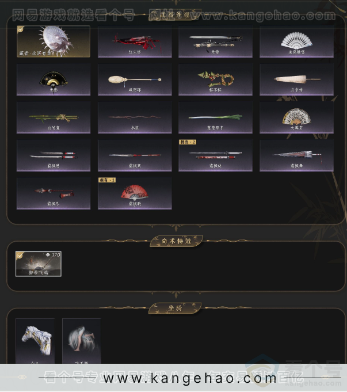347x392 pixels.
Task: Select the green bamboo staff weapon skin
Action: point(54,118)
